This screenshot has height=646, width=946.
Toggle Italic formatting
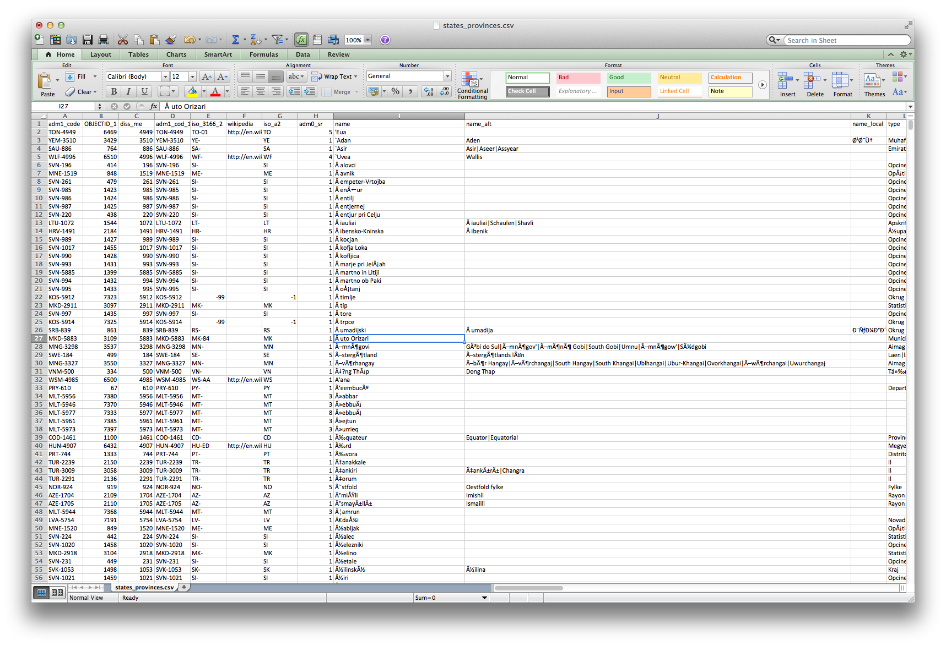pyautogui.click(x=129, y=91)
